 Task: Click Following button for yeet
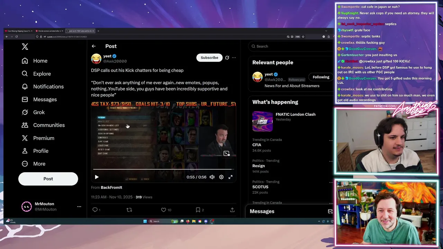[x=321, y=77]
